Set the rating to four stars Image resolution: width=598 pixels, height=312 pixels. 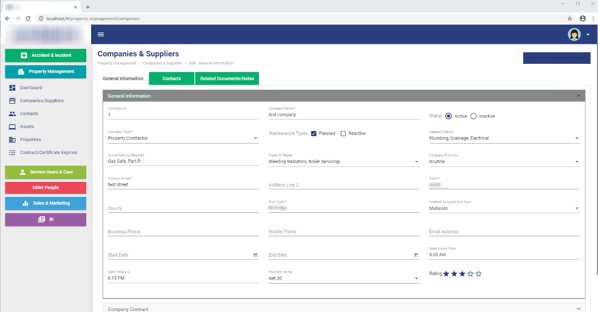(x=470, y=273)
